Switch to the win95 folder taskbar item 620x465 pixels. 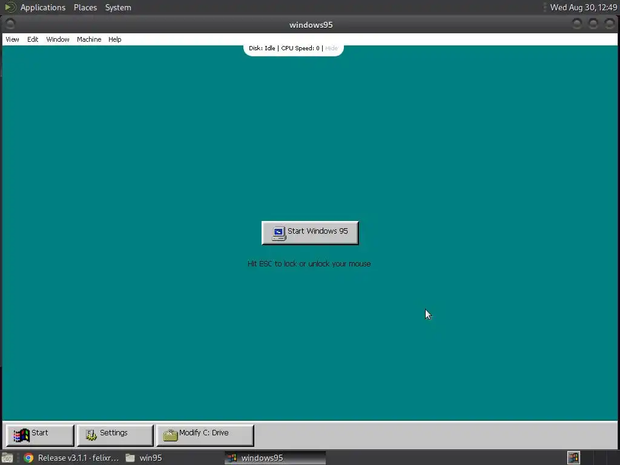144,458
